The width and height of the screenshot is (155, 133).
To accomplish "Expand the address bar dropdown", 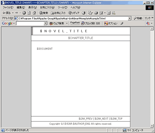I will pos(129,18).
